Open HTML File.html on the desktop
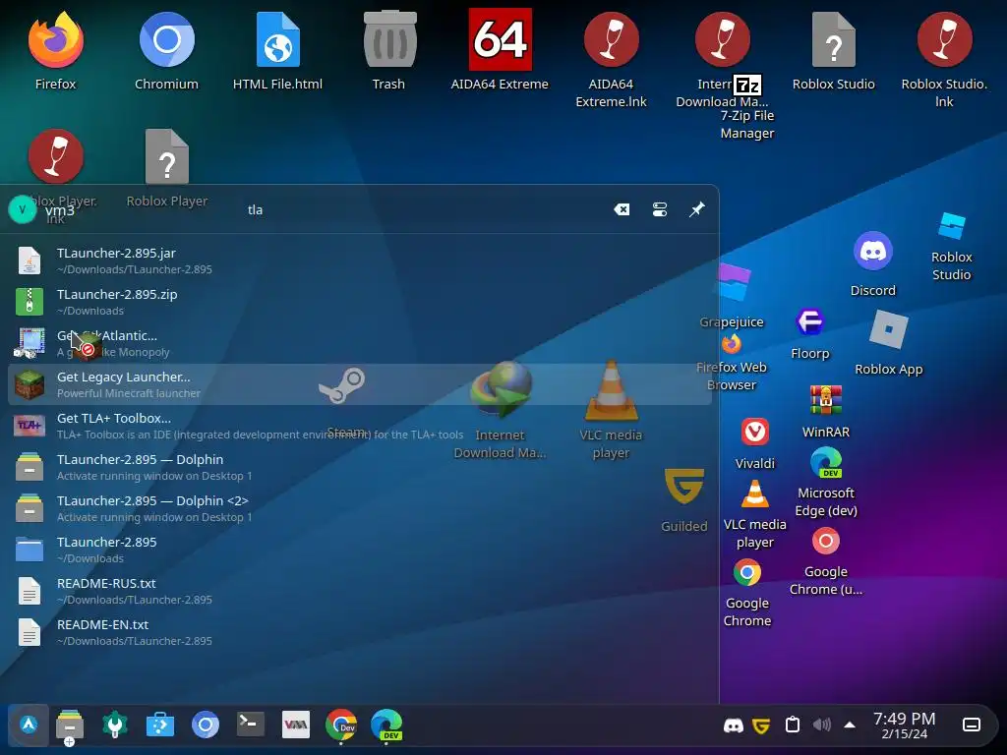The image size is (1007, 755). (277, 51)
